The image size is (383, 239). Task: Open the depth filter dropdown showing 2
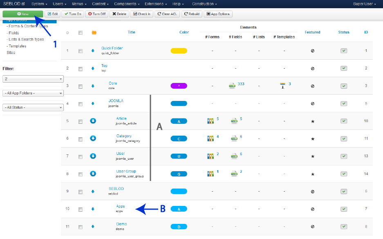click(33, 79)
